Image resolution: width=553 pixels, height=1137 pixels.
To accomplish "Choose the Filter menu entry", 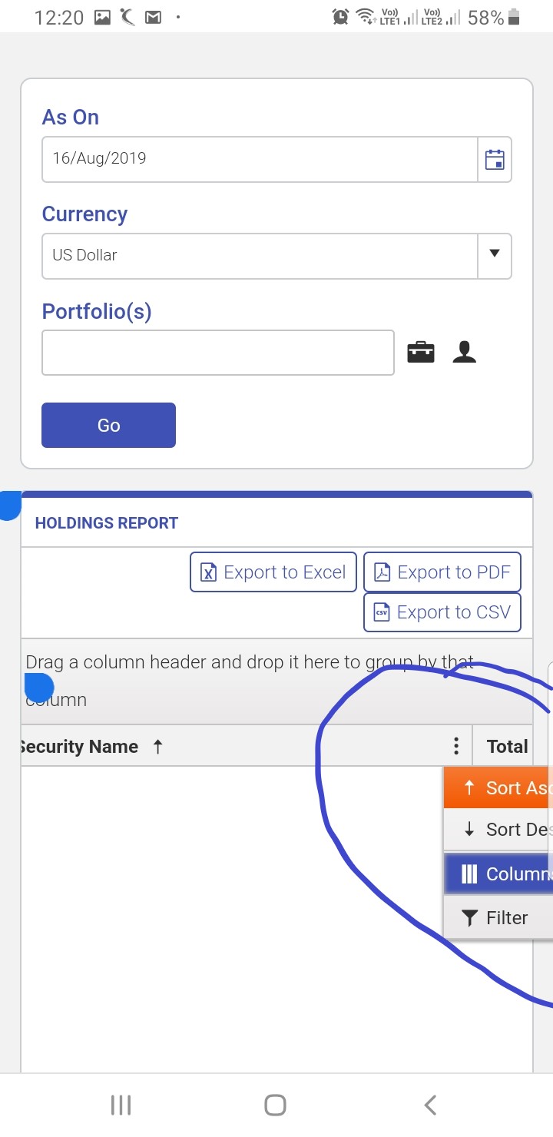I will [x=499, y=917].
